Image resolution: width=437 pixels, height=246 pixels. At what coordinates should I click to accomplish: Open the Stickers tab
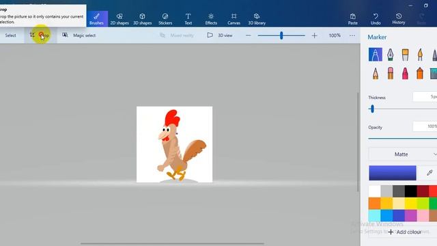pyautogui.click(x=165, y=19)
